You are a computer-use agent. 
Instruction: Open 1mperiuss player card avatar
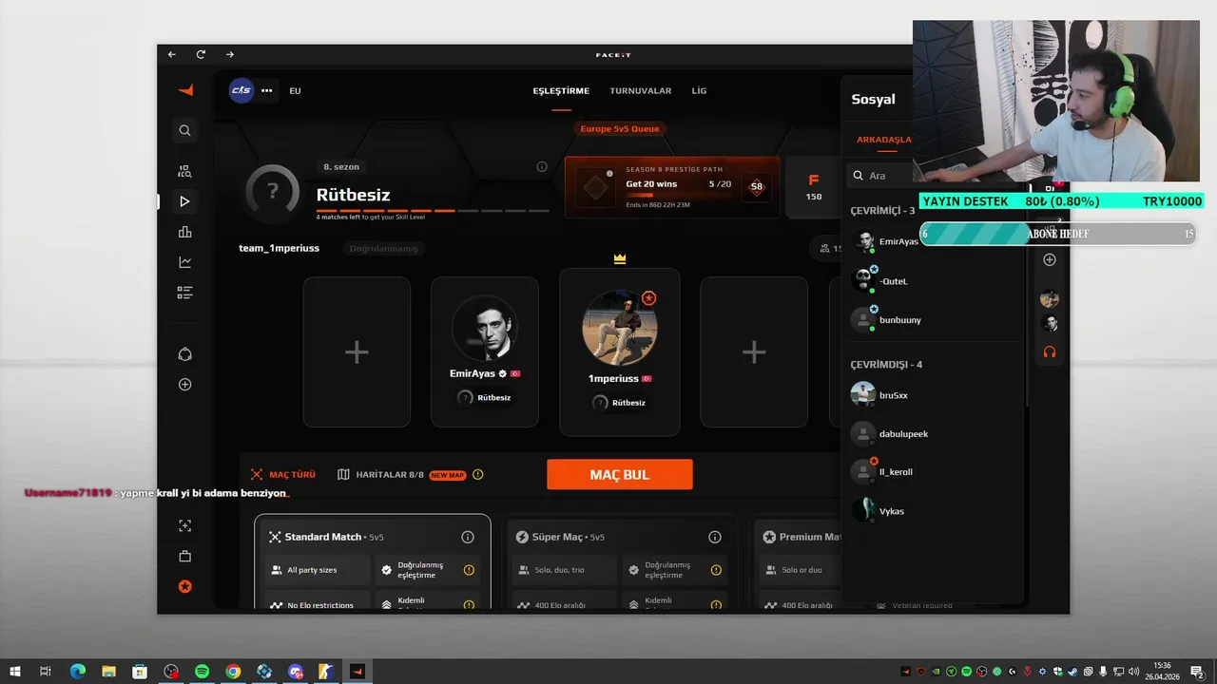point(620,328)
